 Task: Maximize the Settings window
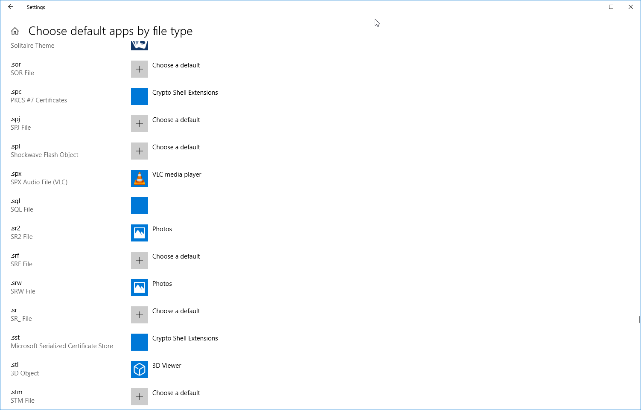611,7
